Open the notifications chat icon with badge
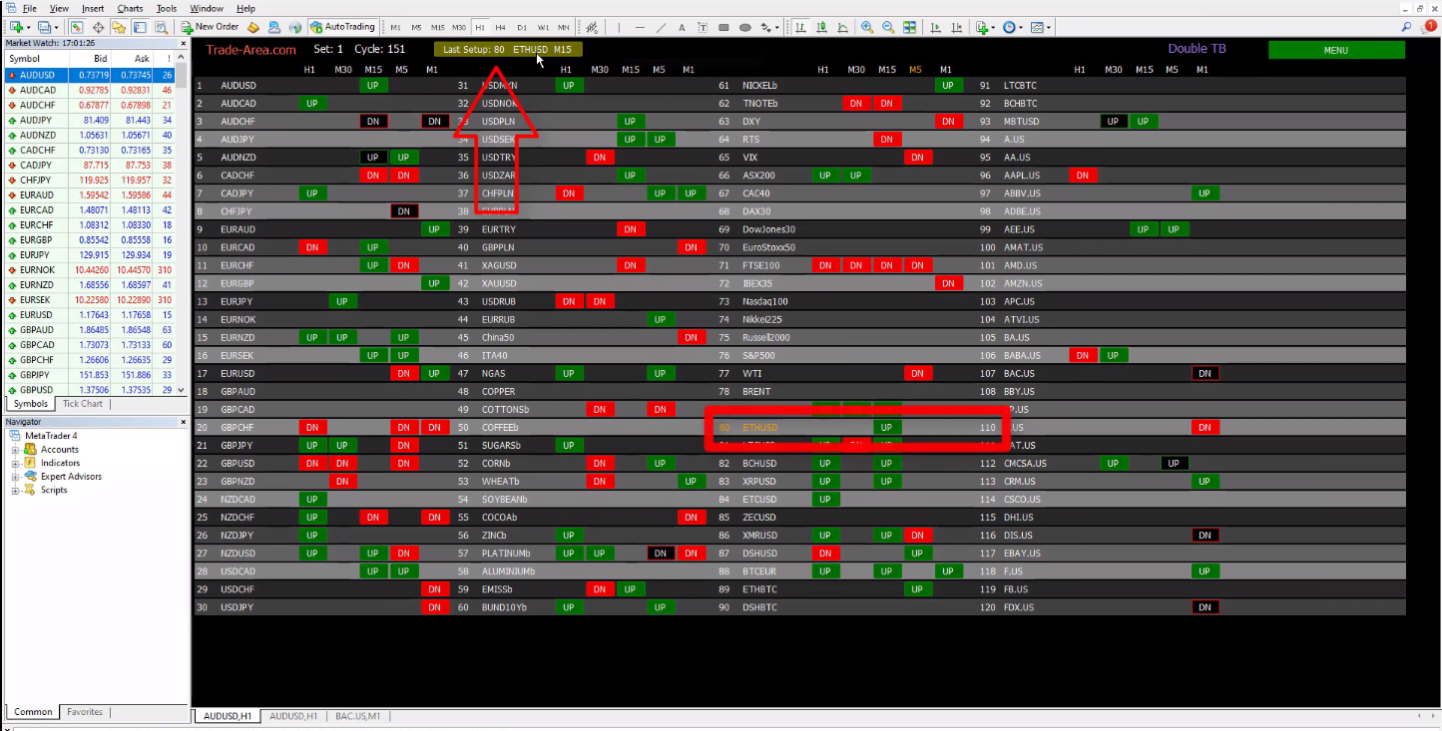Image resolution: width=1442 pixels, height=731 pixels. point(1428,27)
